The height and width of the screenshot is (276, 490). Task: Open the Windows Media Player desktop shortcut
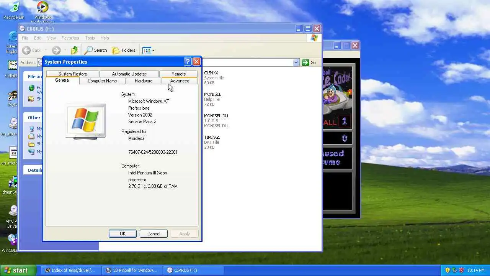point(43,11)
